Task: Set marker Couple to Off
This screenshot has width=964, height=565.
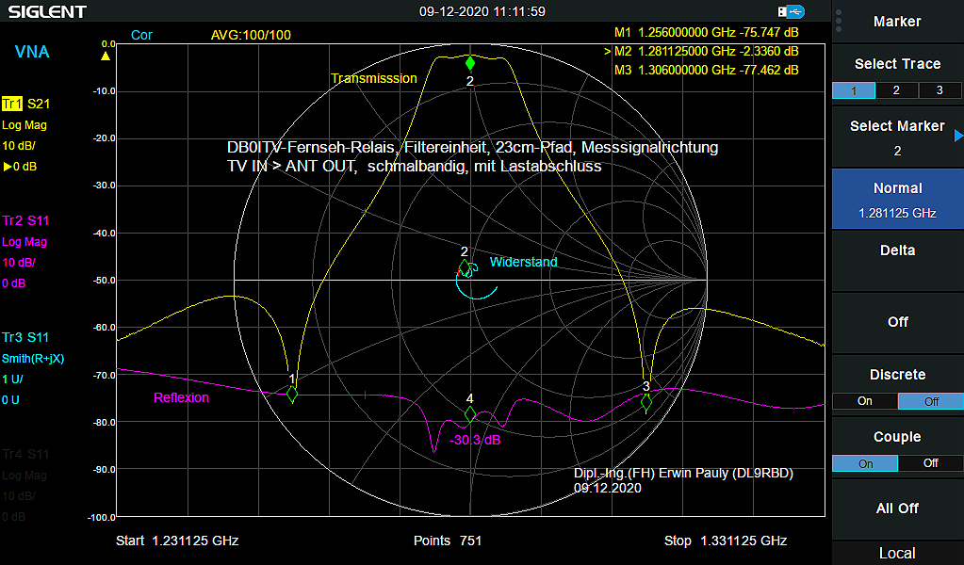Action: tap(931, 463)
